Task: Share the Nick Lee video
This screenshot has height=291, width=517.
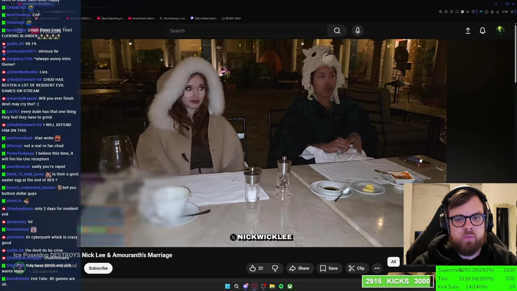Action: coord(299,268)
